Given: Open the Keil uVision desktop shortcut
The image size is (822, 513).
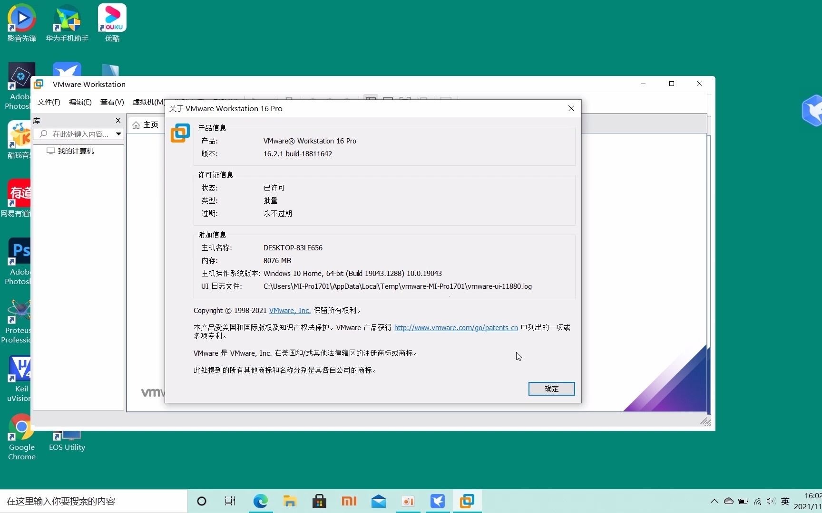Looking at the screenshot, I should [x=19, y=379].
